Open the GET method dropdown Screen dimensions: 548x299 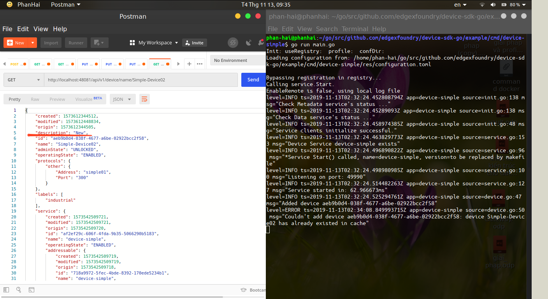24,80
